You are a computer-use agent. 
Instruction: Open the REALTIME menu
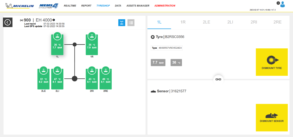70,6
